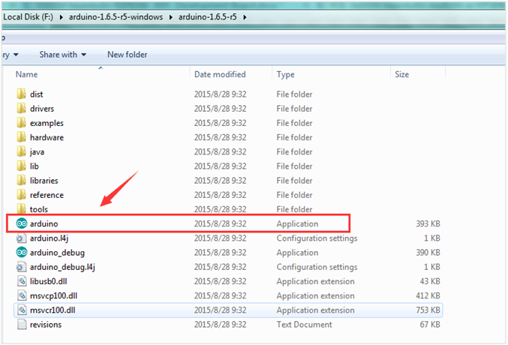Select the hardware folder icon
This screenshot has height=345, width=508.
click(21, 137)
